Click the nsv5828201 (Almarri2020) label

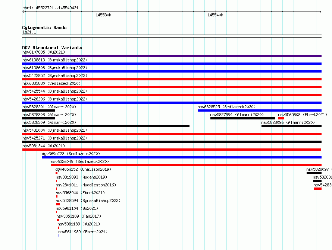click(x=49, y=107)
